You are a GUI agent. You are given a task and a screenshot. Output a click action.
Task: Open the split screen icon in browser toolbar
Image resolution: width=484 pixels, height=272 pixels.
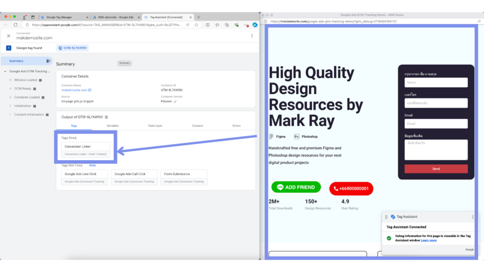pyautogui.click(x=208, y=25)
